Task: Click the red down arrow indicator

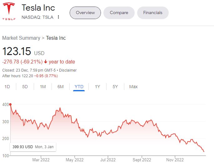Action: (x=46, y=62)
